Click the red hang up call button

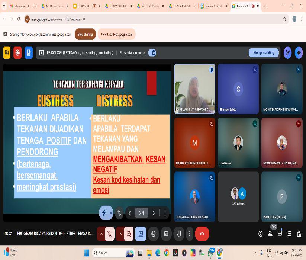tap(202, 234)
